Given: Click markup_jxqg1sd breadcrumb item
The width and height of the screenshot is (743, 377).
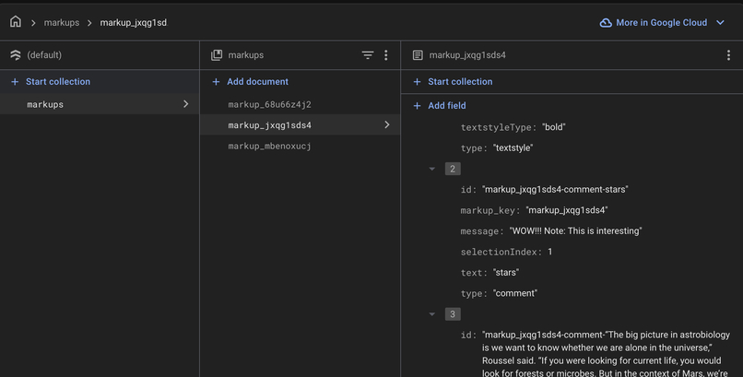Looking at the screenshot, I should pos(133,23).
